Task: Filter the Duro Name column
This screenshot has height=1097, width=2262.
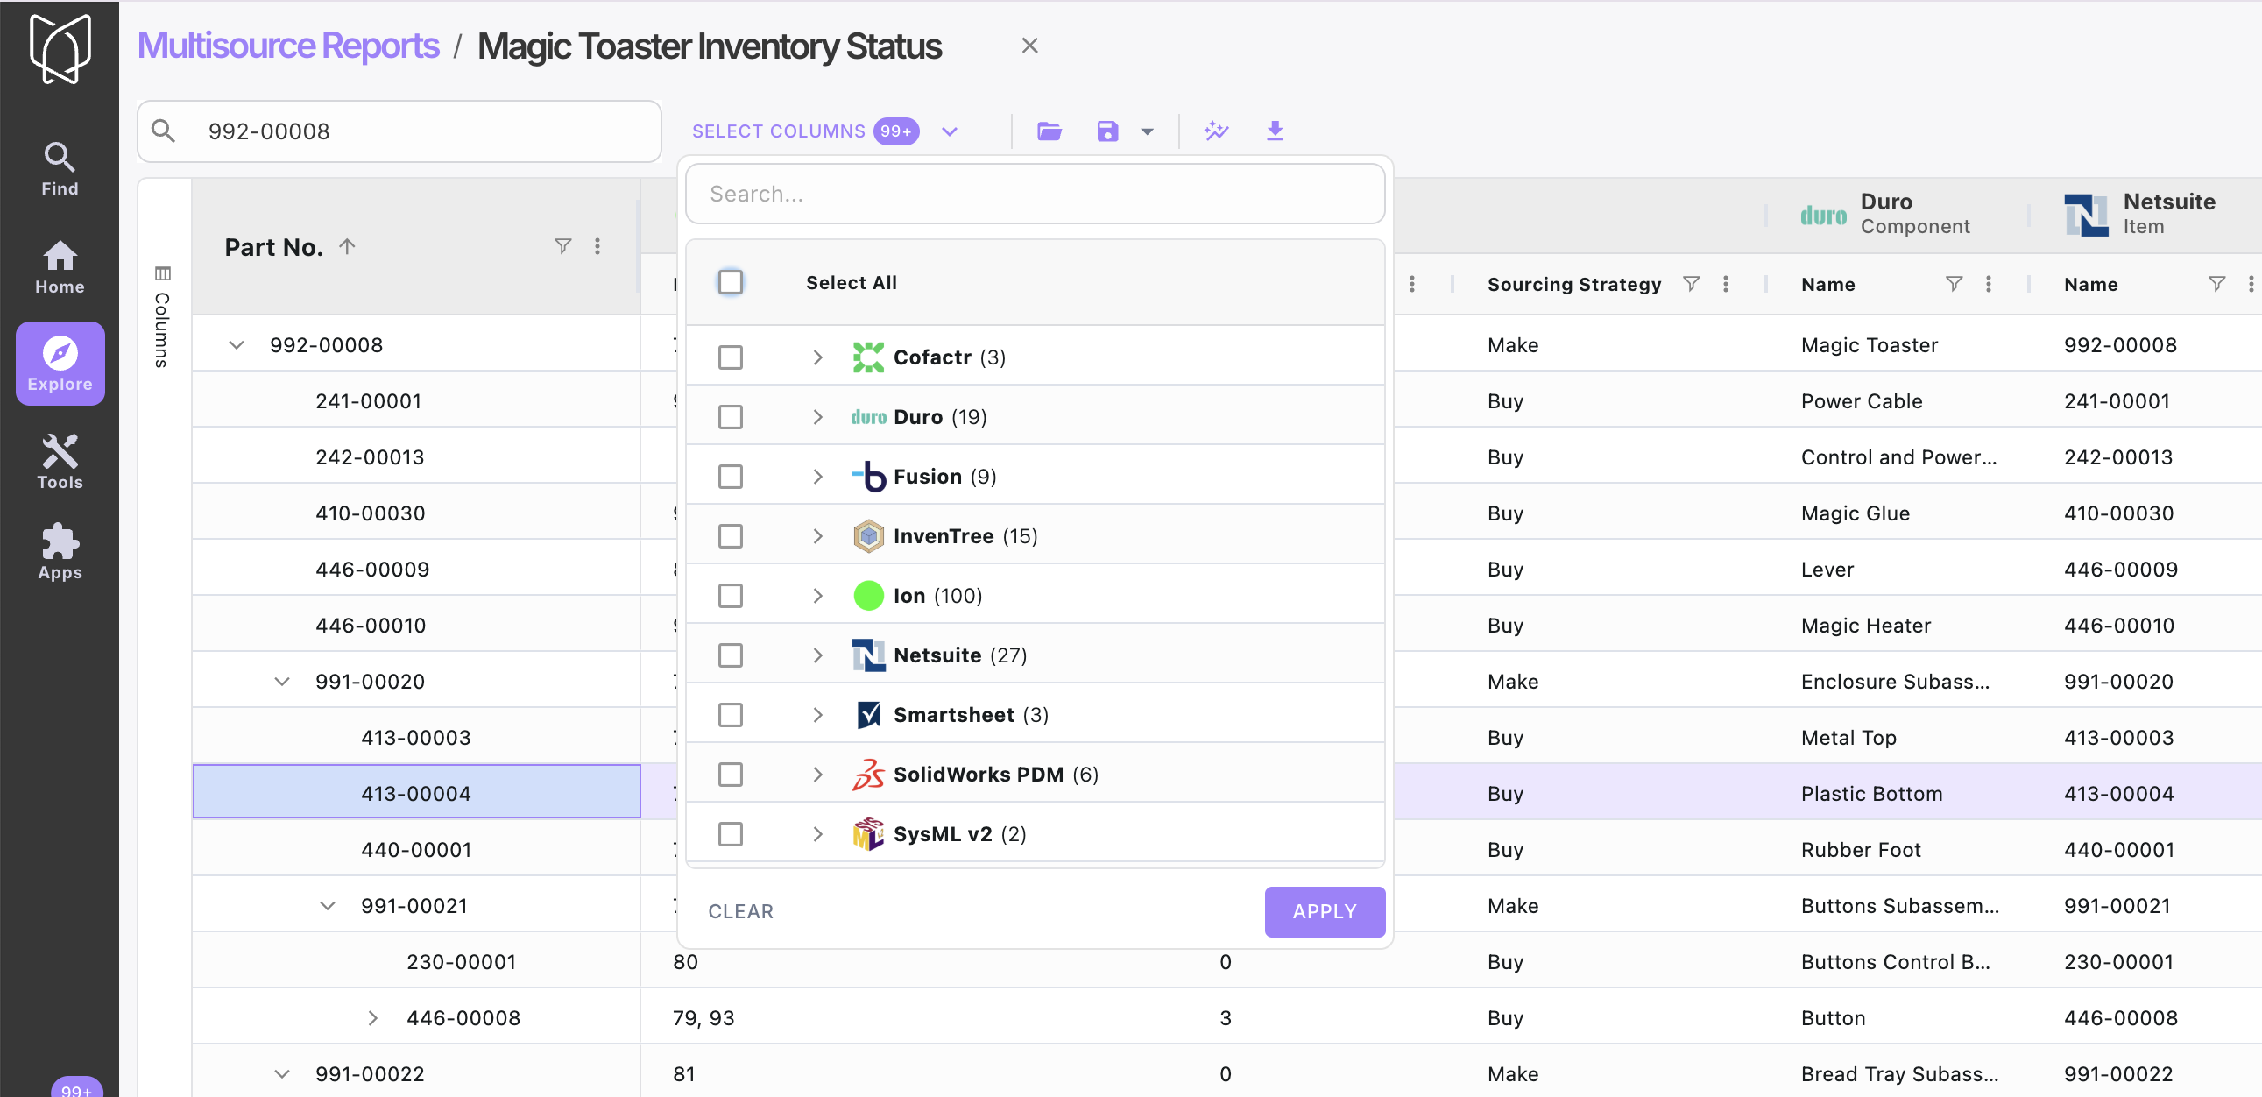Action: [1953, 284]
